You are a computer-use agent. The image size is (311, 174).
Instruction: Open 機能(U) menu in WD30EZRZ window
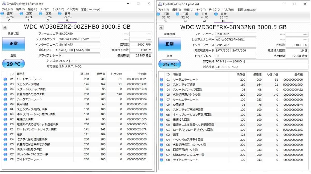32,10
